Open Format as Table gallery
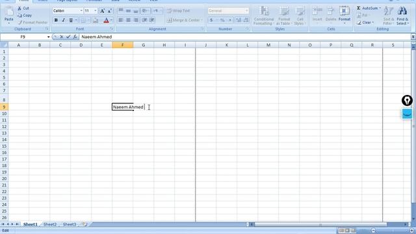 284,16
